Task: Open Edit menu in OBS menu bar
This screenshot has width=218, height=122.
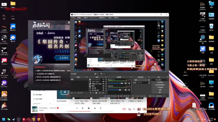Action: tap(79, 18)
